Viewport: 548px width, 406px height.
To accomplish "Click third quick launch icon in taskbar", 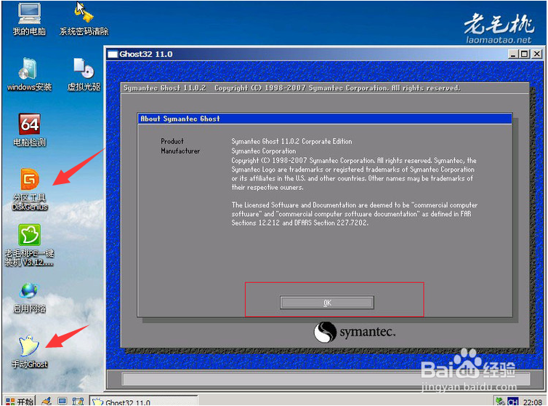I will (x=78, y=402).
